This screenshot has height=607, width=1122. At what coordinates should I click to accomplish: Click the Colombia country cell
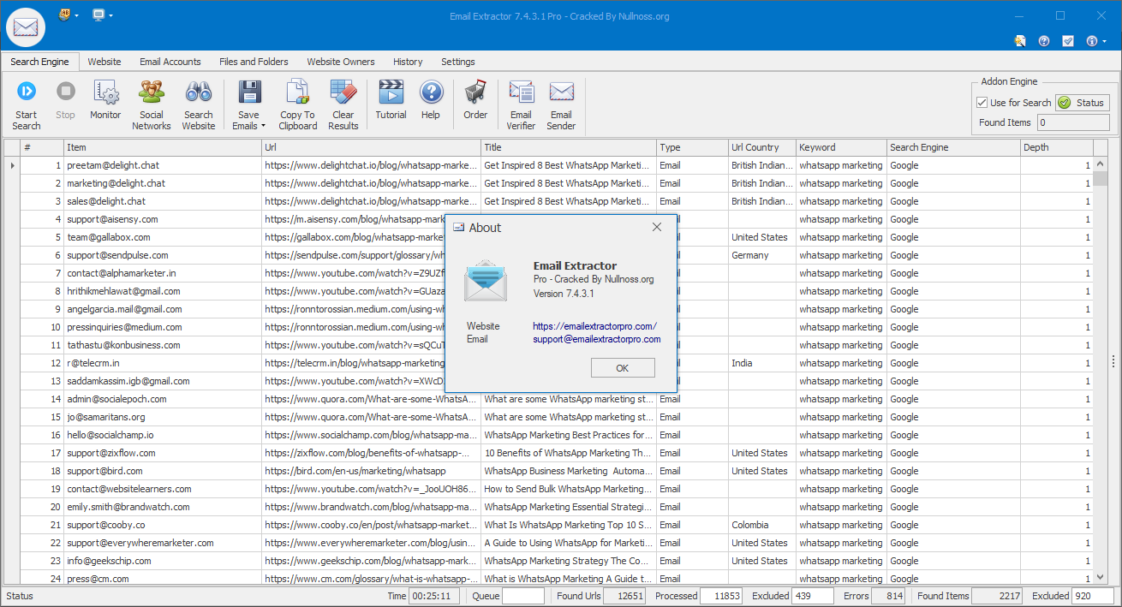761,525
